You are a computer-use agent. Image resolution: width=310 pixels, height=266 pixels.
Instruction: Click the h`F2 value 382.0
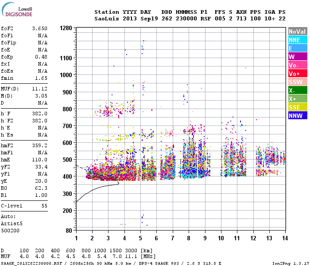point(40,121)
